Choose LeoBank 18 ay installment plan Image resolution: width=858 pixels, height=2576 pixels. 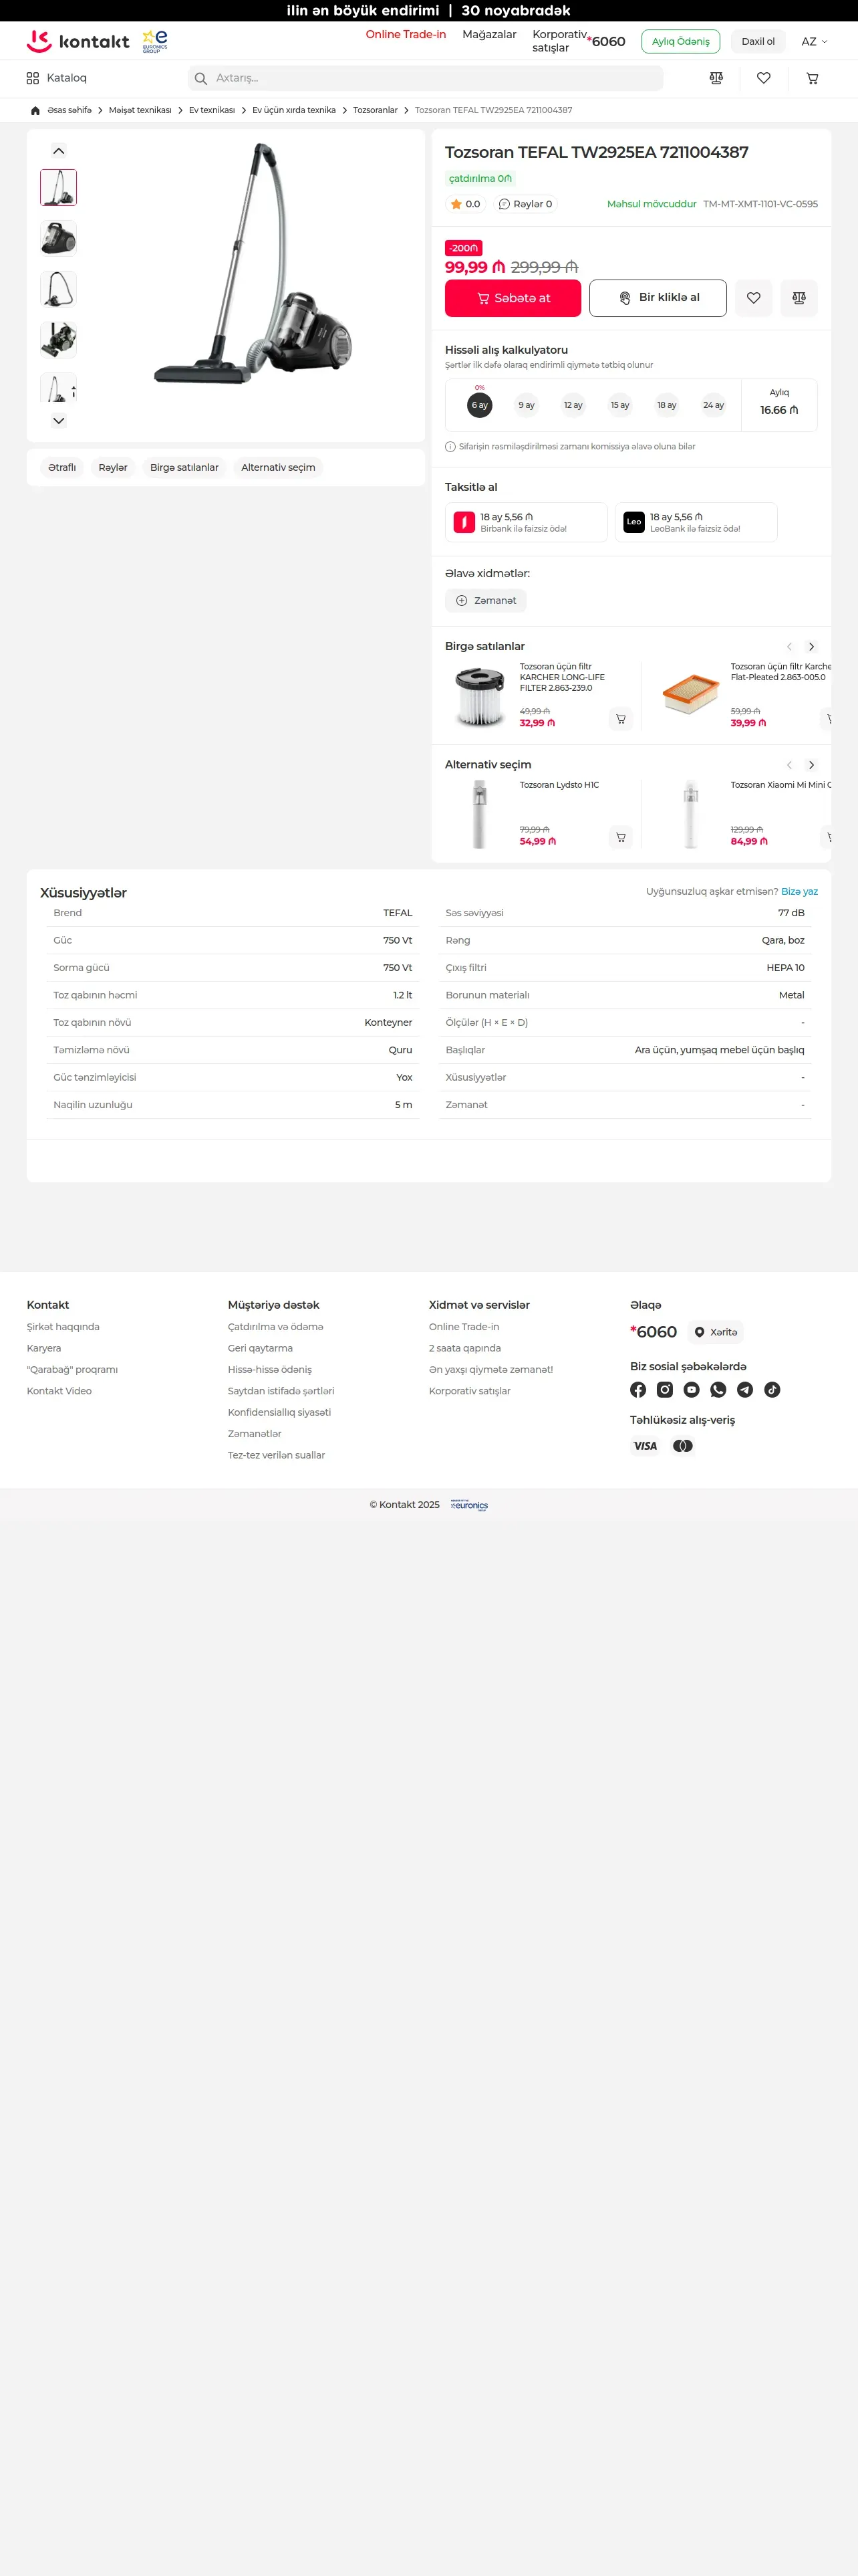pyautogui.click(x=696, y=522)
